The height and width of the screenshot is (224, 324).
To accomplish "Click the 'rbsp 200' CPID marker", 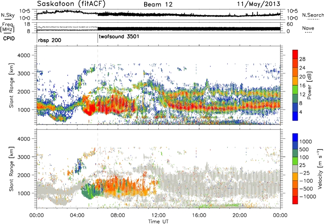I will pyautogui.click(x=49, y=40).
